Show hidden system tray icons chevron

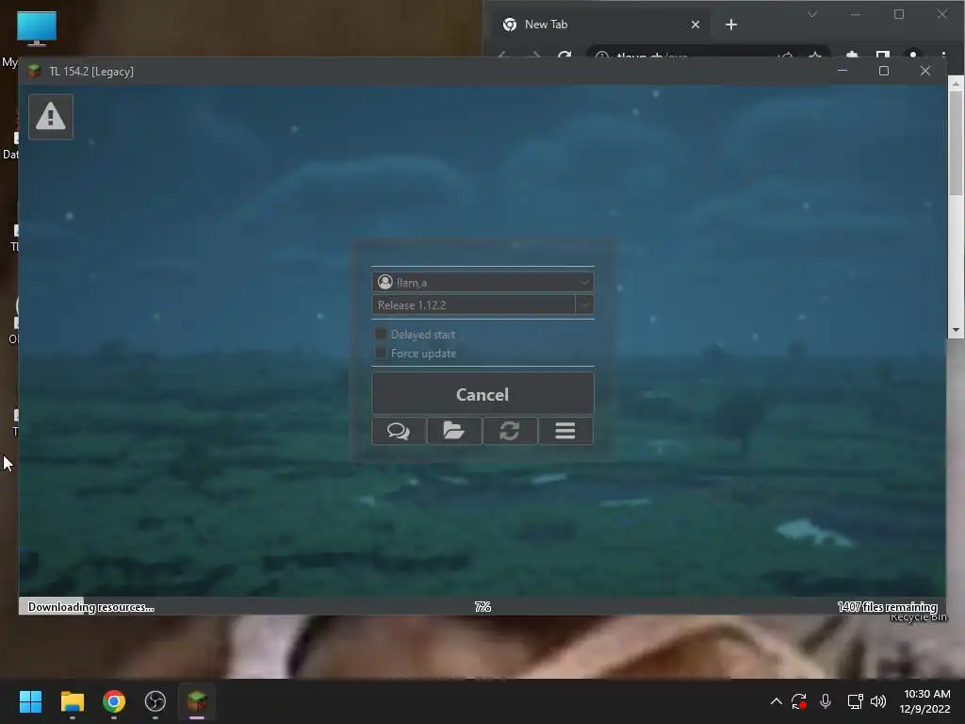(x=777, y=701)
